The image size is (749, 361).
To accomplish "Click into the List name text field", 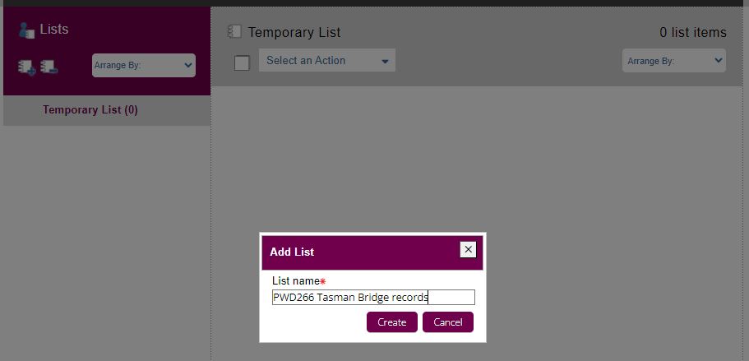I will [x=373, y=298].
